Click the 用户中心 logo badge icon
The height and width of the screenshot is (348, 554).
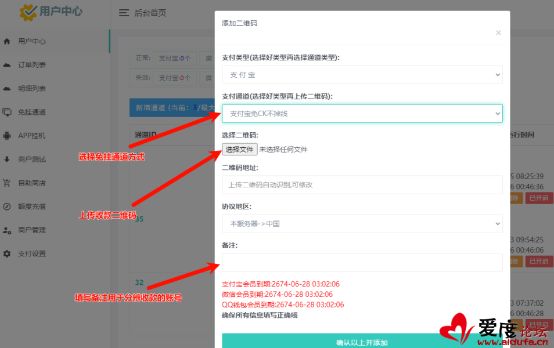28,12
